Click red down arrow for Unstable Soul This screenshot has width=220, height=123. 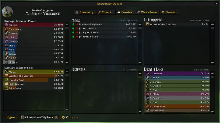77,37
